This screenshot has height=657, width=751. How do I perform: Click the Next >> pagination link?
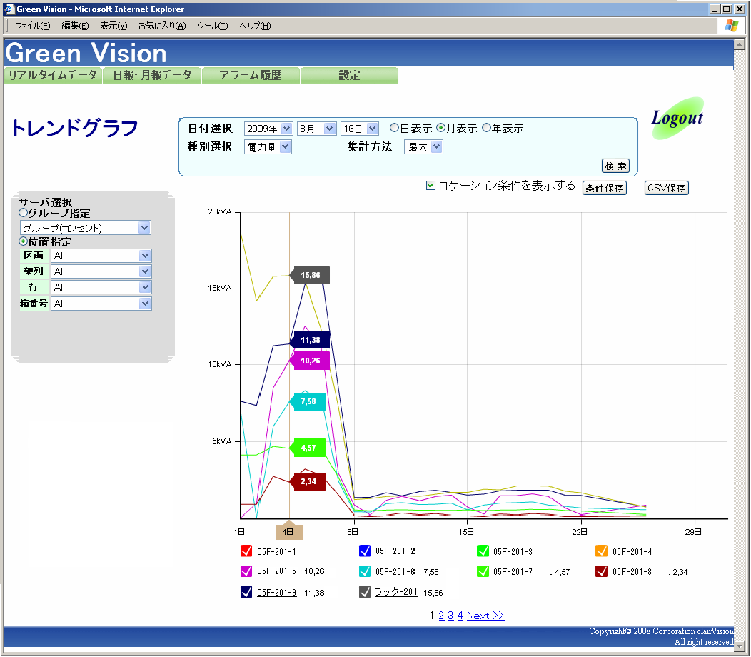tap(485, 616)
